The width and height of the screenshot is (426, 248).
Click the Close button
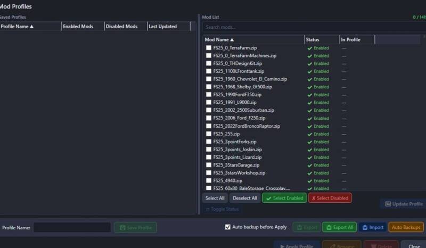414,245
